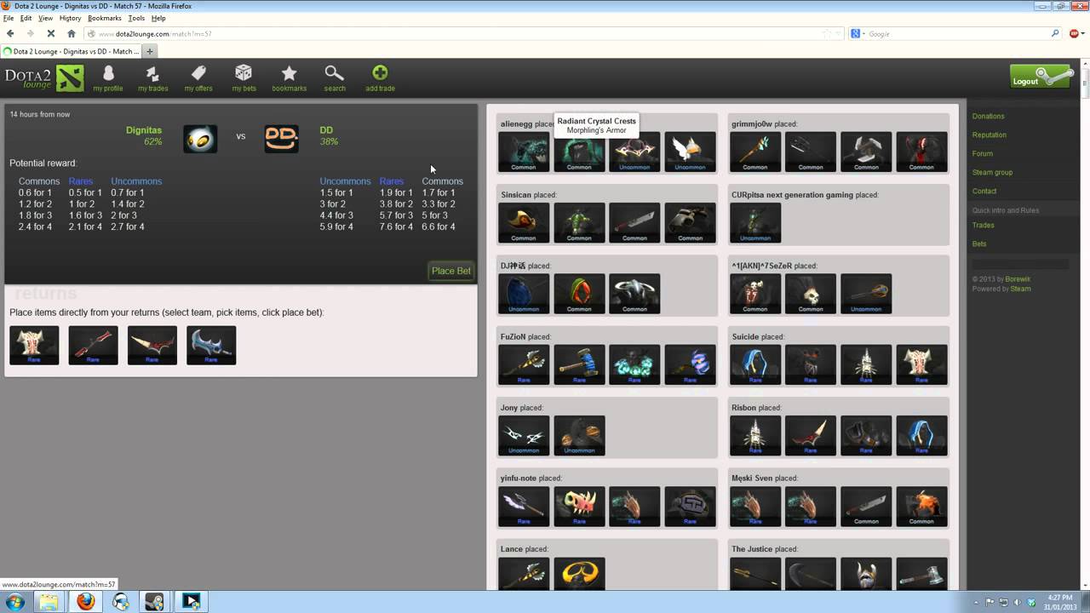The width and height of the screenshot is (1090, 613).
Task: Click the green Logout button
Action: tap(1041, 77)
